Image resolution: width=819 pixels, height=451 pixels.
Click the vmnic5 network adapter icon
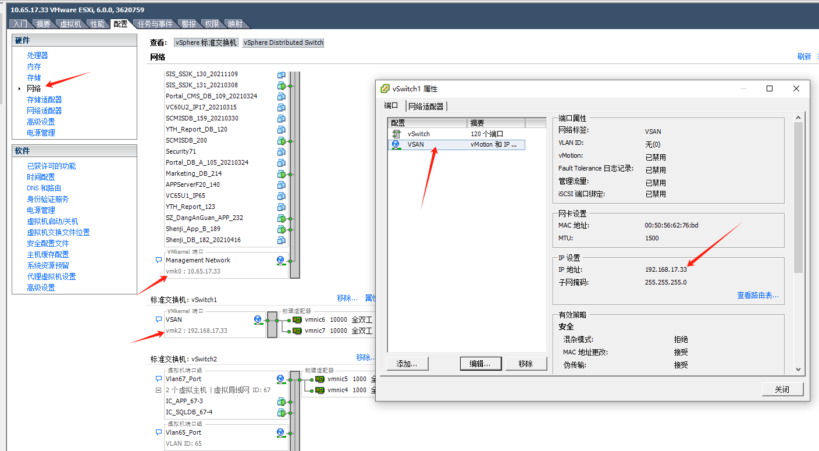[319, 379]
